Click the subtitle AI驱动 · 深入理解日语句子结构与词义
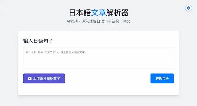197x106 pixels. pyautogui.click(x=98, y=21)
